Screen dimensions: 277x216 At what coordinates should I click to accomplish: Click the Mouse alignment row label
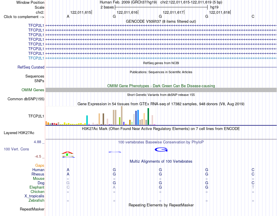tap(38, 179)
